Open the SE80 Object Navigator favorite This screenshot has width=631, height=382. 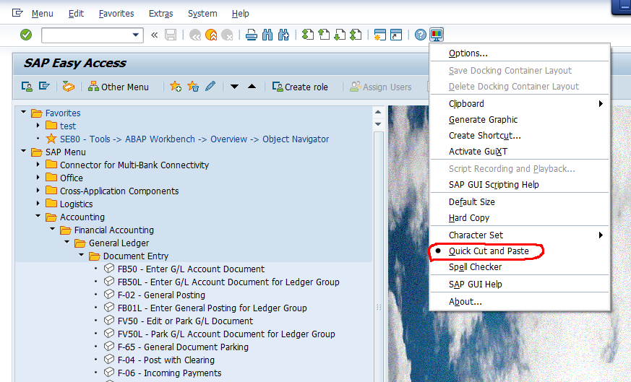(194, 139)
